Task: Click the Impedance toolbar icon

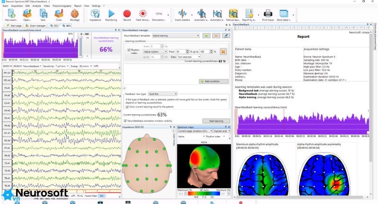Action: click(95, 15)
